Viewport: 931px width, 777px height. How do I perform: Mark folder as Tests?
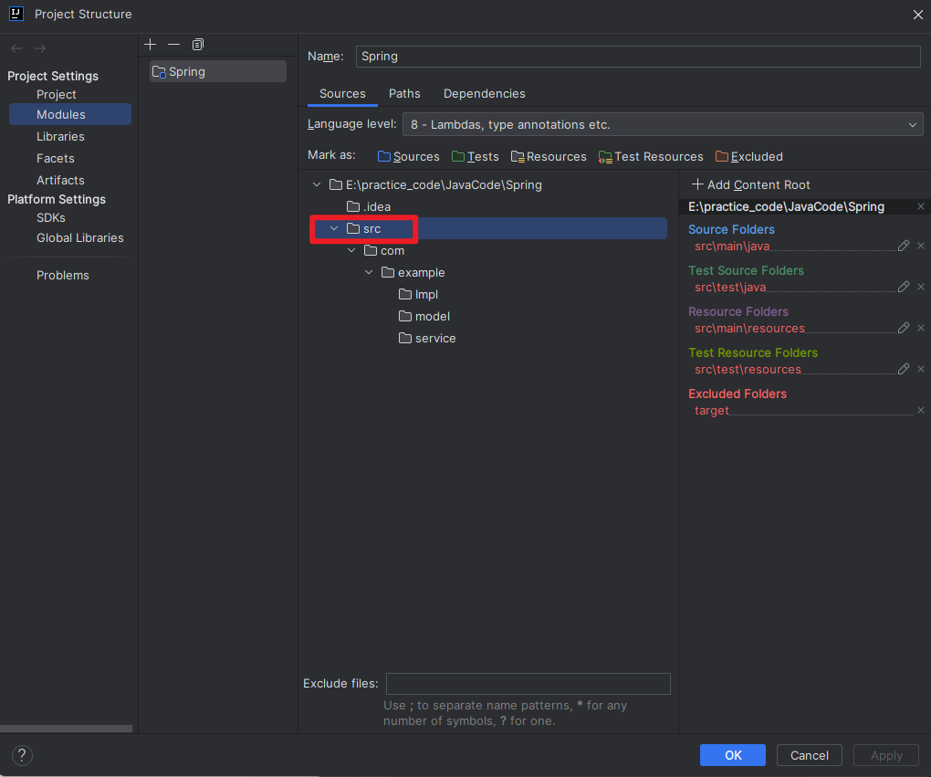(x=475, y=156)
